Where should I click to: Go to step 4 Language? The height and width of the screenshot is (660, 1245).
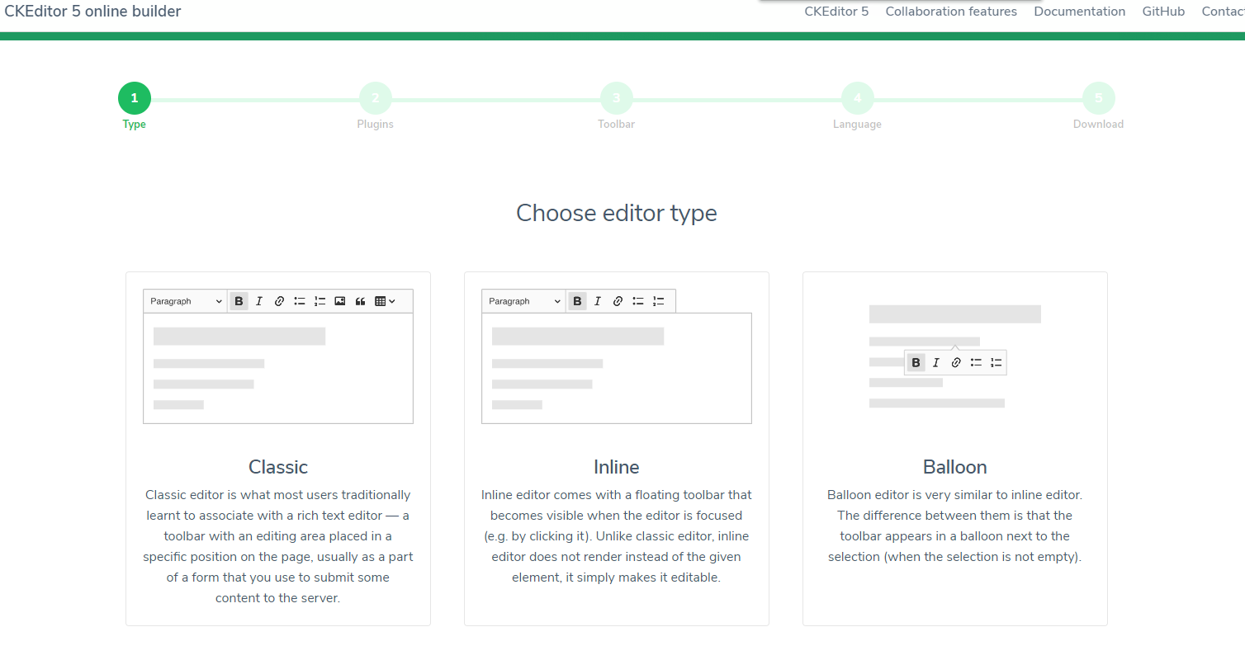pyautogui.click(x=858, y=98)
